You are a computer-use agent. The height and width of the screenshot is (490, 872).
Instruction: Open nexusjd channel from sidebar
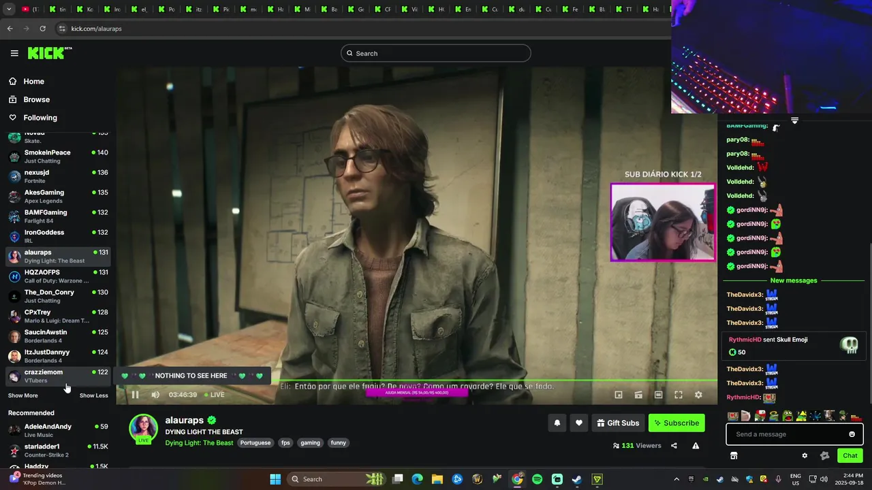pyautogui.click(x=58, y=176)
